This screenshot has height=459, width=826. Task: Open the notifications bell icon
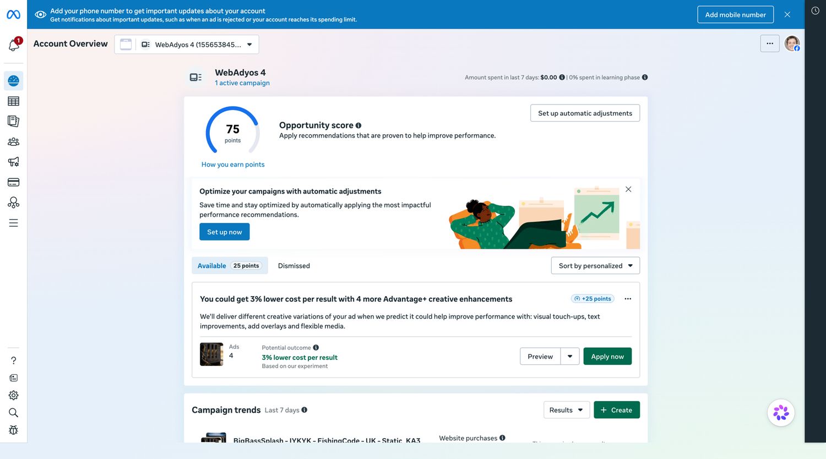(14, 45)
